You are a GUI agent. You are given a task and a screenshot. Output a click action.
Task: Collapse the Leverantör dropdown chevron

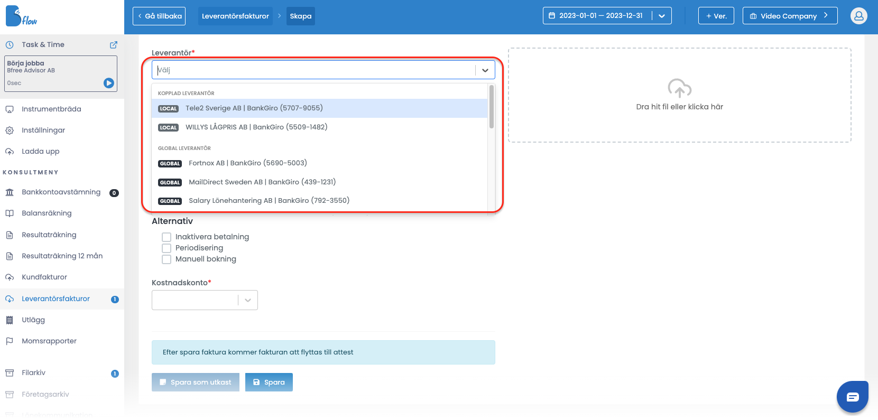click(x=485, y=70)
